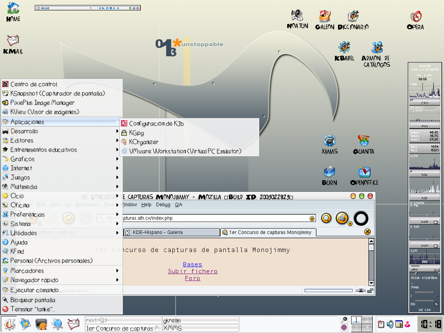Open the Home desktop icon
Viewport: 444px width, 333px height.
13,12
